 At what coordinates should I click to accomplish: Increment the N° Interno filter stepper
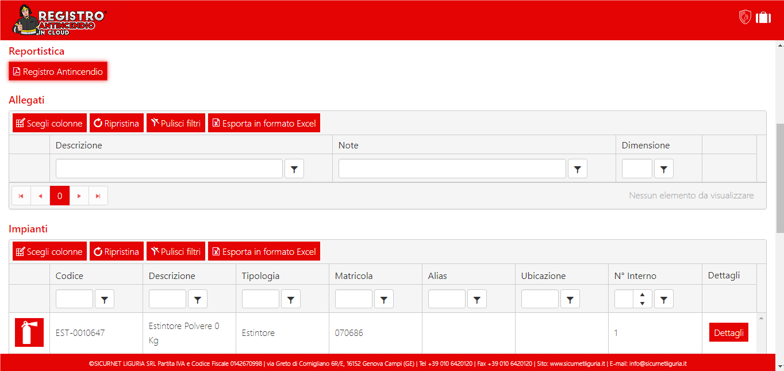642,295
